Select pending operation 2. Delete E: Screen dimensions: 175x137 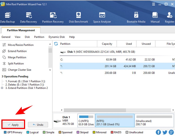point(25,85)
